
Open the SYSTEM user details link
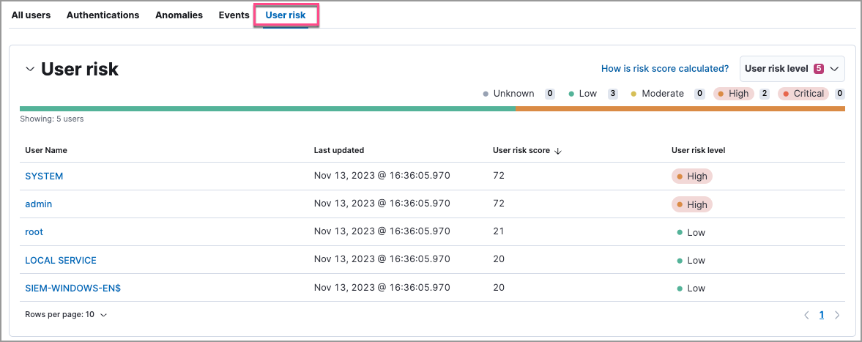[44, 176]
